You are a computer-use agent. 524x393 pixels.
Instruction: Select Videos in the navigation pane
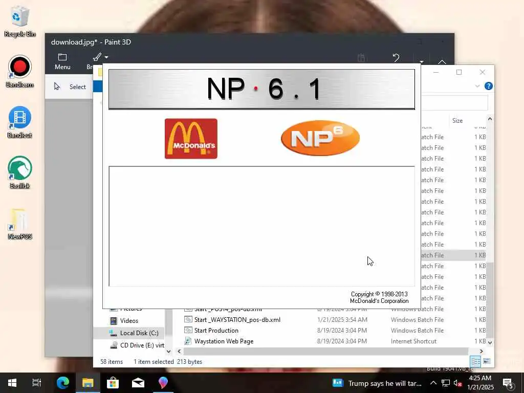129,320
